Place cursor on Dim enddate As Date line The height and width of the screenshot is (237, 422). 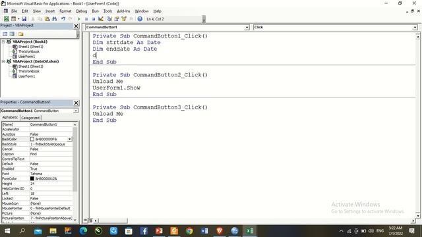pos(125,49)
